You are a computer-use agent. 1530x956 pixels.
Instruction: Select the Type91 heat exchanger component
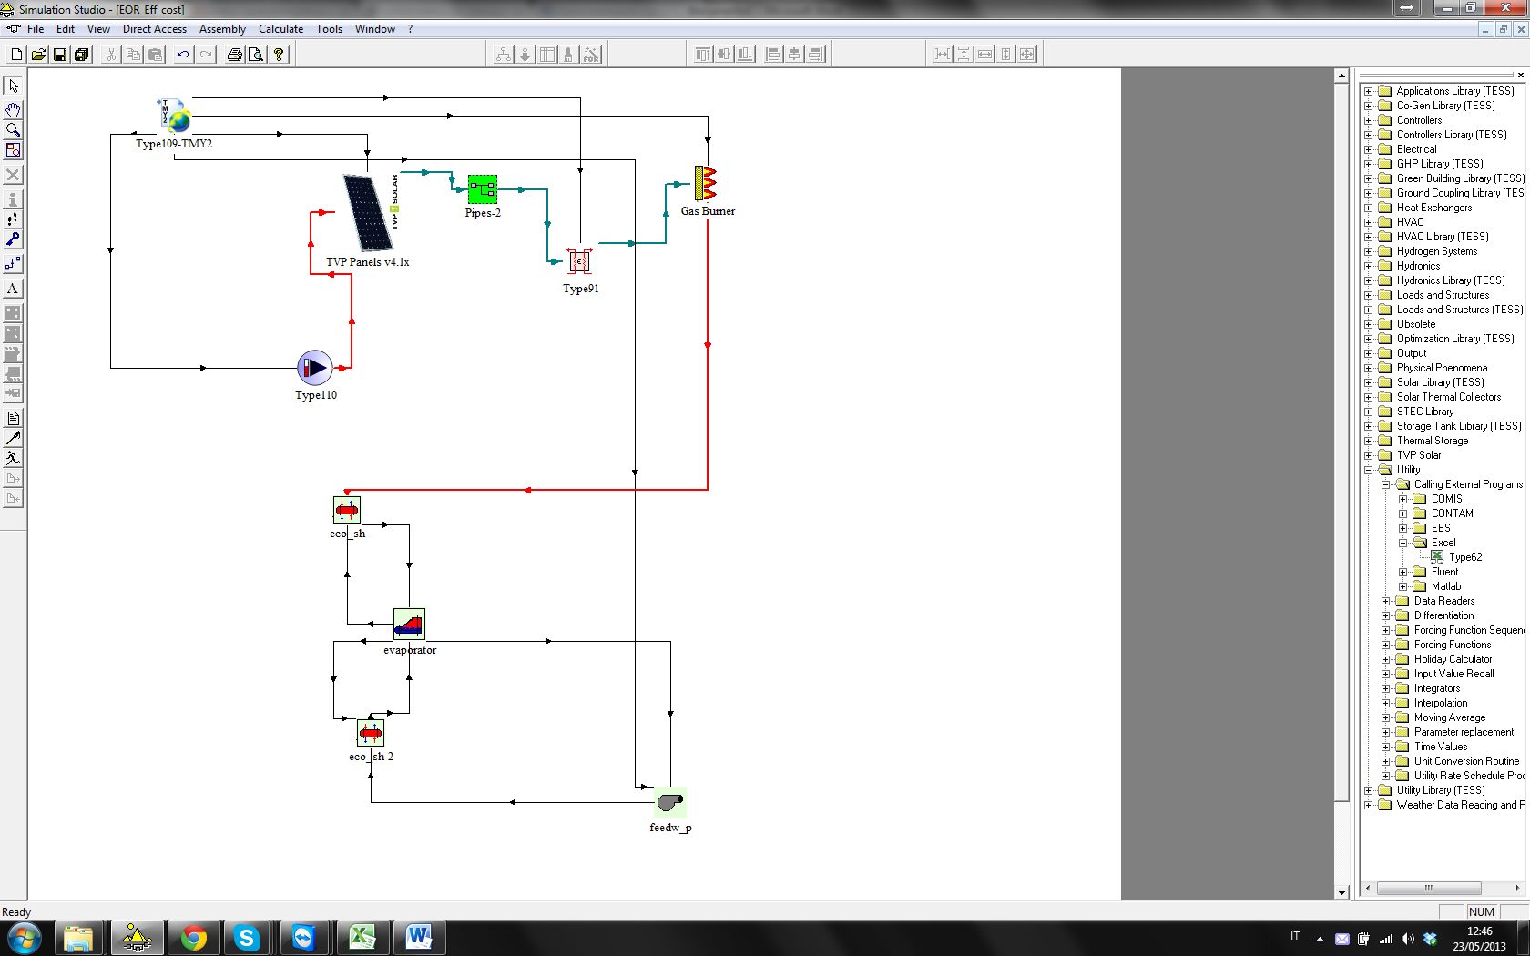pos(579,261)
